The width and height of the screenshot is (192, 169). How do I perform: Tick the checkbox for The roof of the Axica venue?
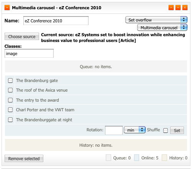[x=10, y=90]
